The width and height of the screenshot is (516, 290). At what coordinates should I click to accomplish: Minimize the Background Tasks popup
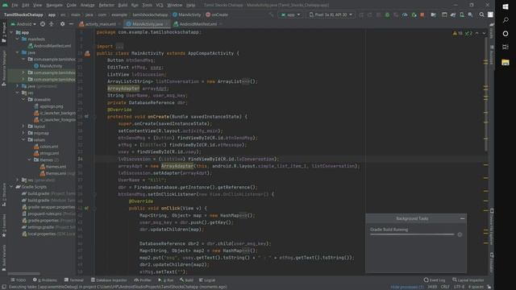(x=462, y=218)
